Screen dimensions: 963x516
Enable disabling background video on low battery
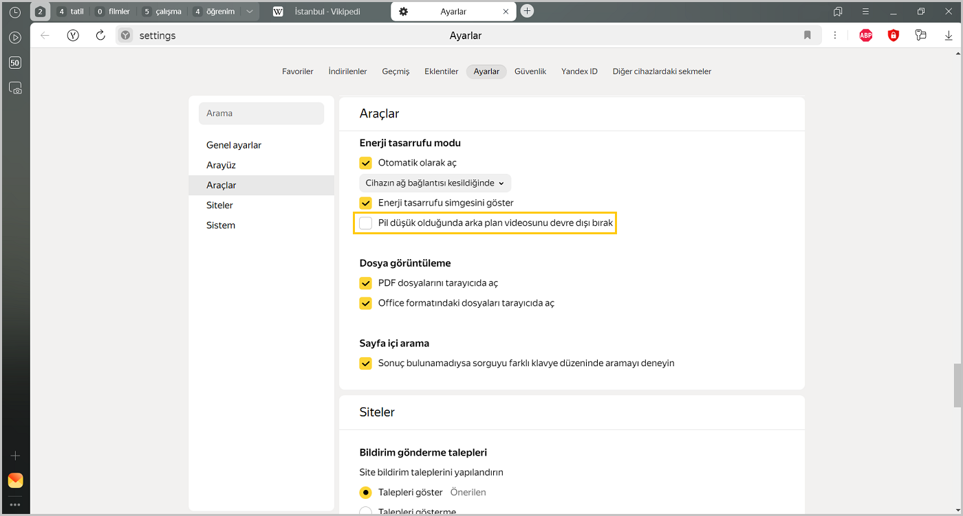[366, 223]
